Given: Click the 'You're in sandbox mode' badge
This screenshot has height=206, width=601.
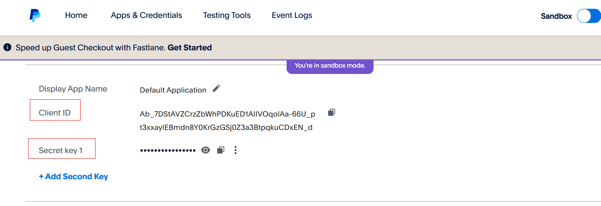Looking at the screenshot, I should (330, 66).
